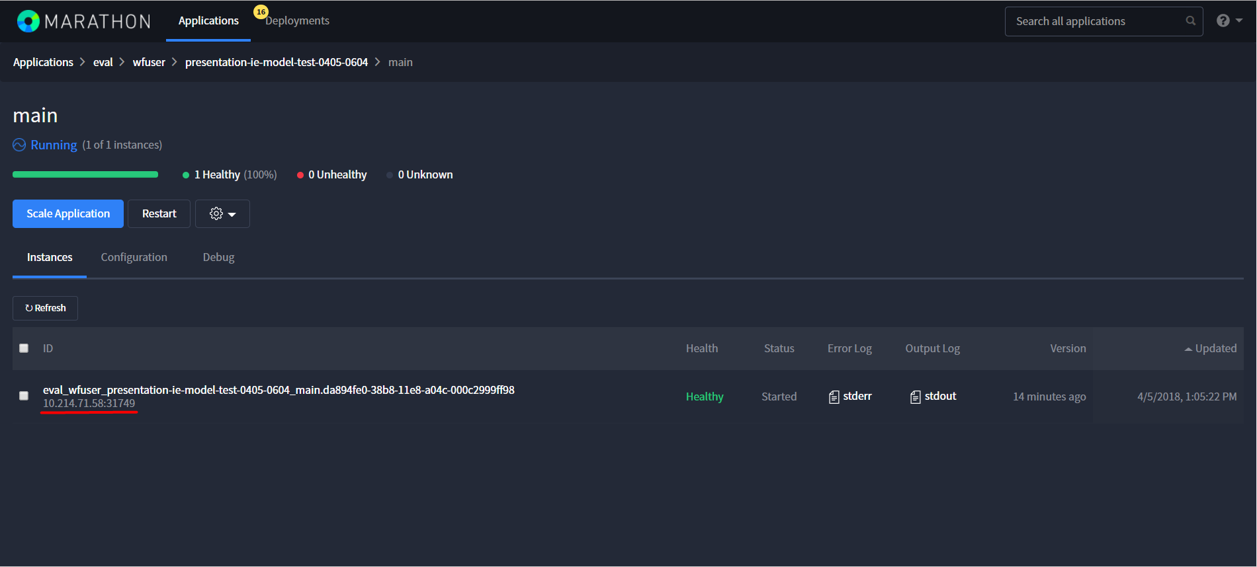Open the gear settings dropdown
Viewport: 1257px width, 567px height.
222,213
